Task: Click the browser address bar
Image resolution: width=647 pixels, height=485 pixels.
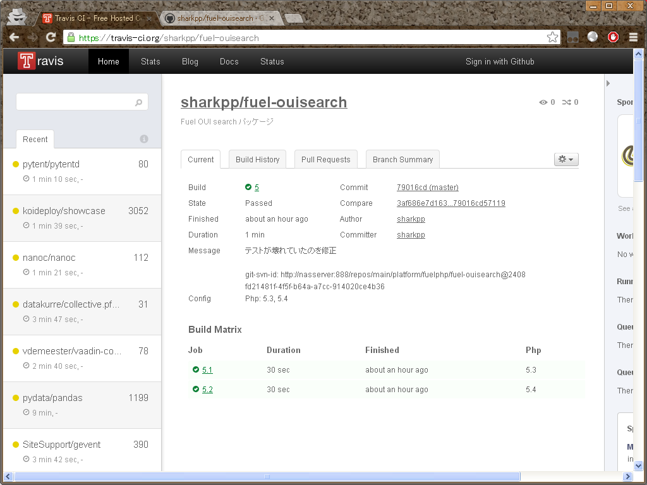Action: [311, 37]
